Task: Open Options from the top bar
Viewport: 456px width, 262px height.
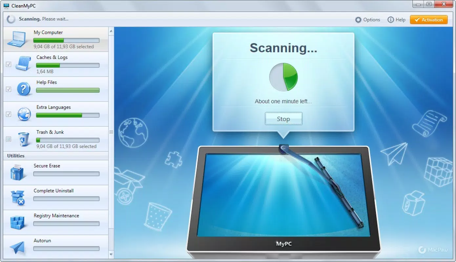Action: coord(367,20)
